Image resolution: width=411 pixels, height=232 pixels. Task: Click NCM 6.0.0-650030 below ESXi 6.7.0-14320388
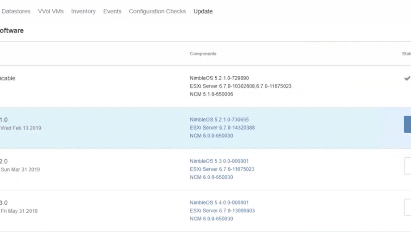(x=211, y=136)
